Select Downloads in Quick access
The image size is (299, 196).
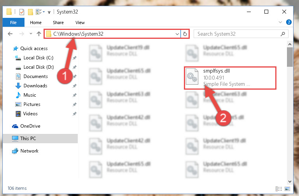coord(35,86)
